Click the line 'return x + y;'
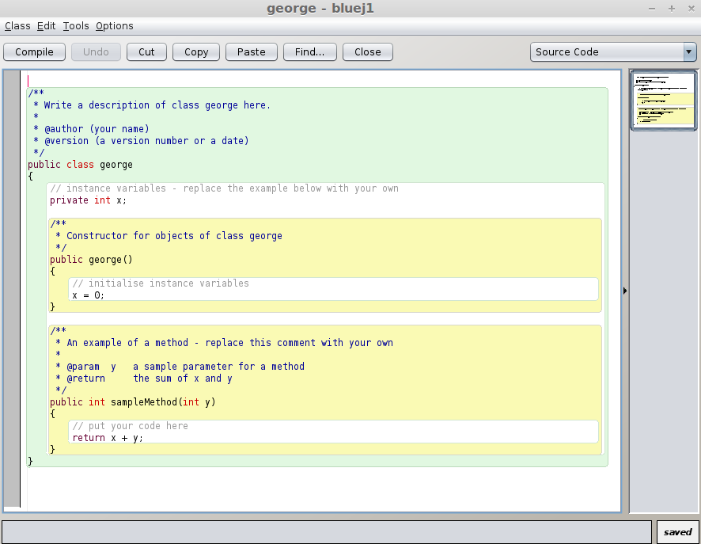Screen dimensions: 701x544 (x=108, y=438)
